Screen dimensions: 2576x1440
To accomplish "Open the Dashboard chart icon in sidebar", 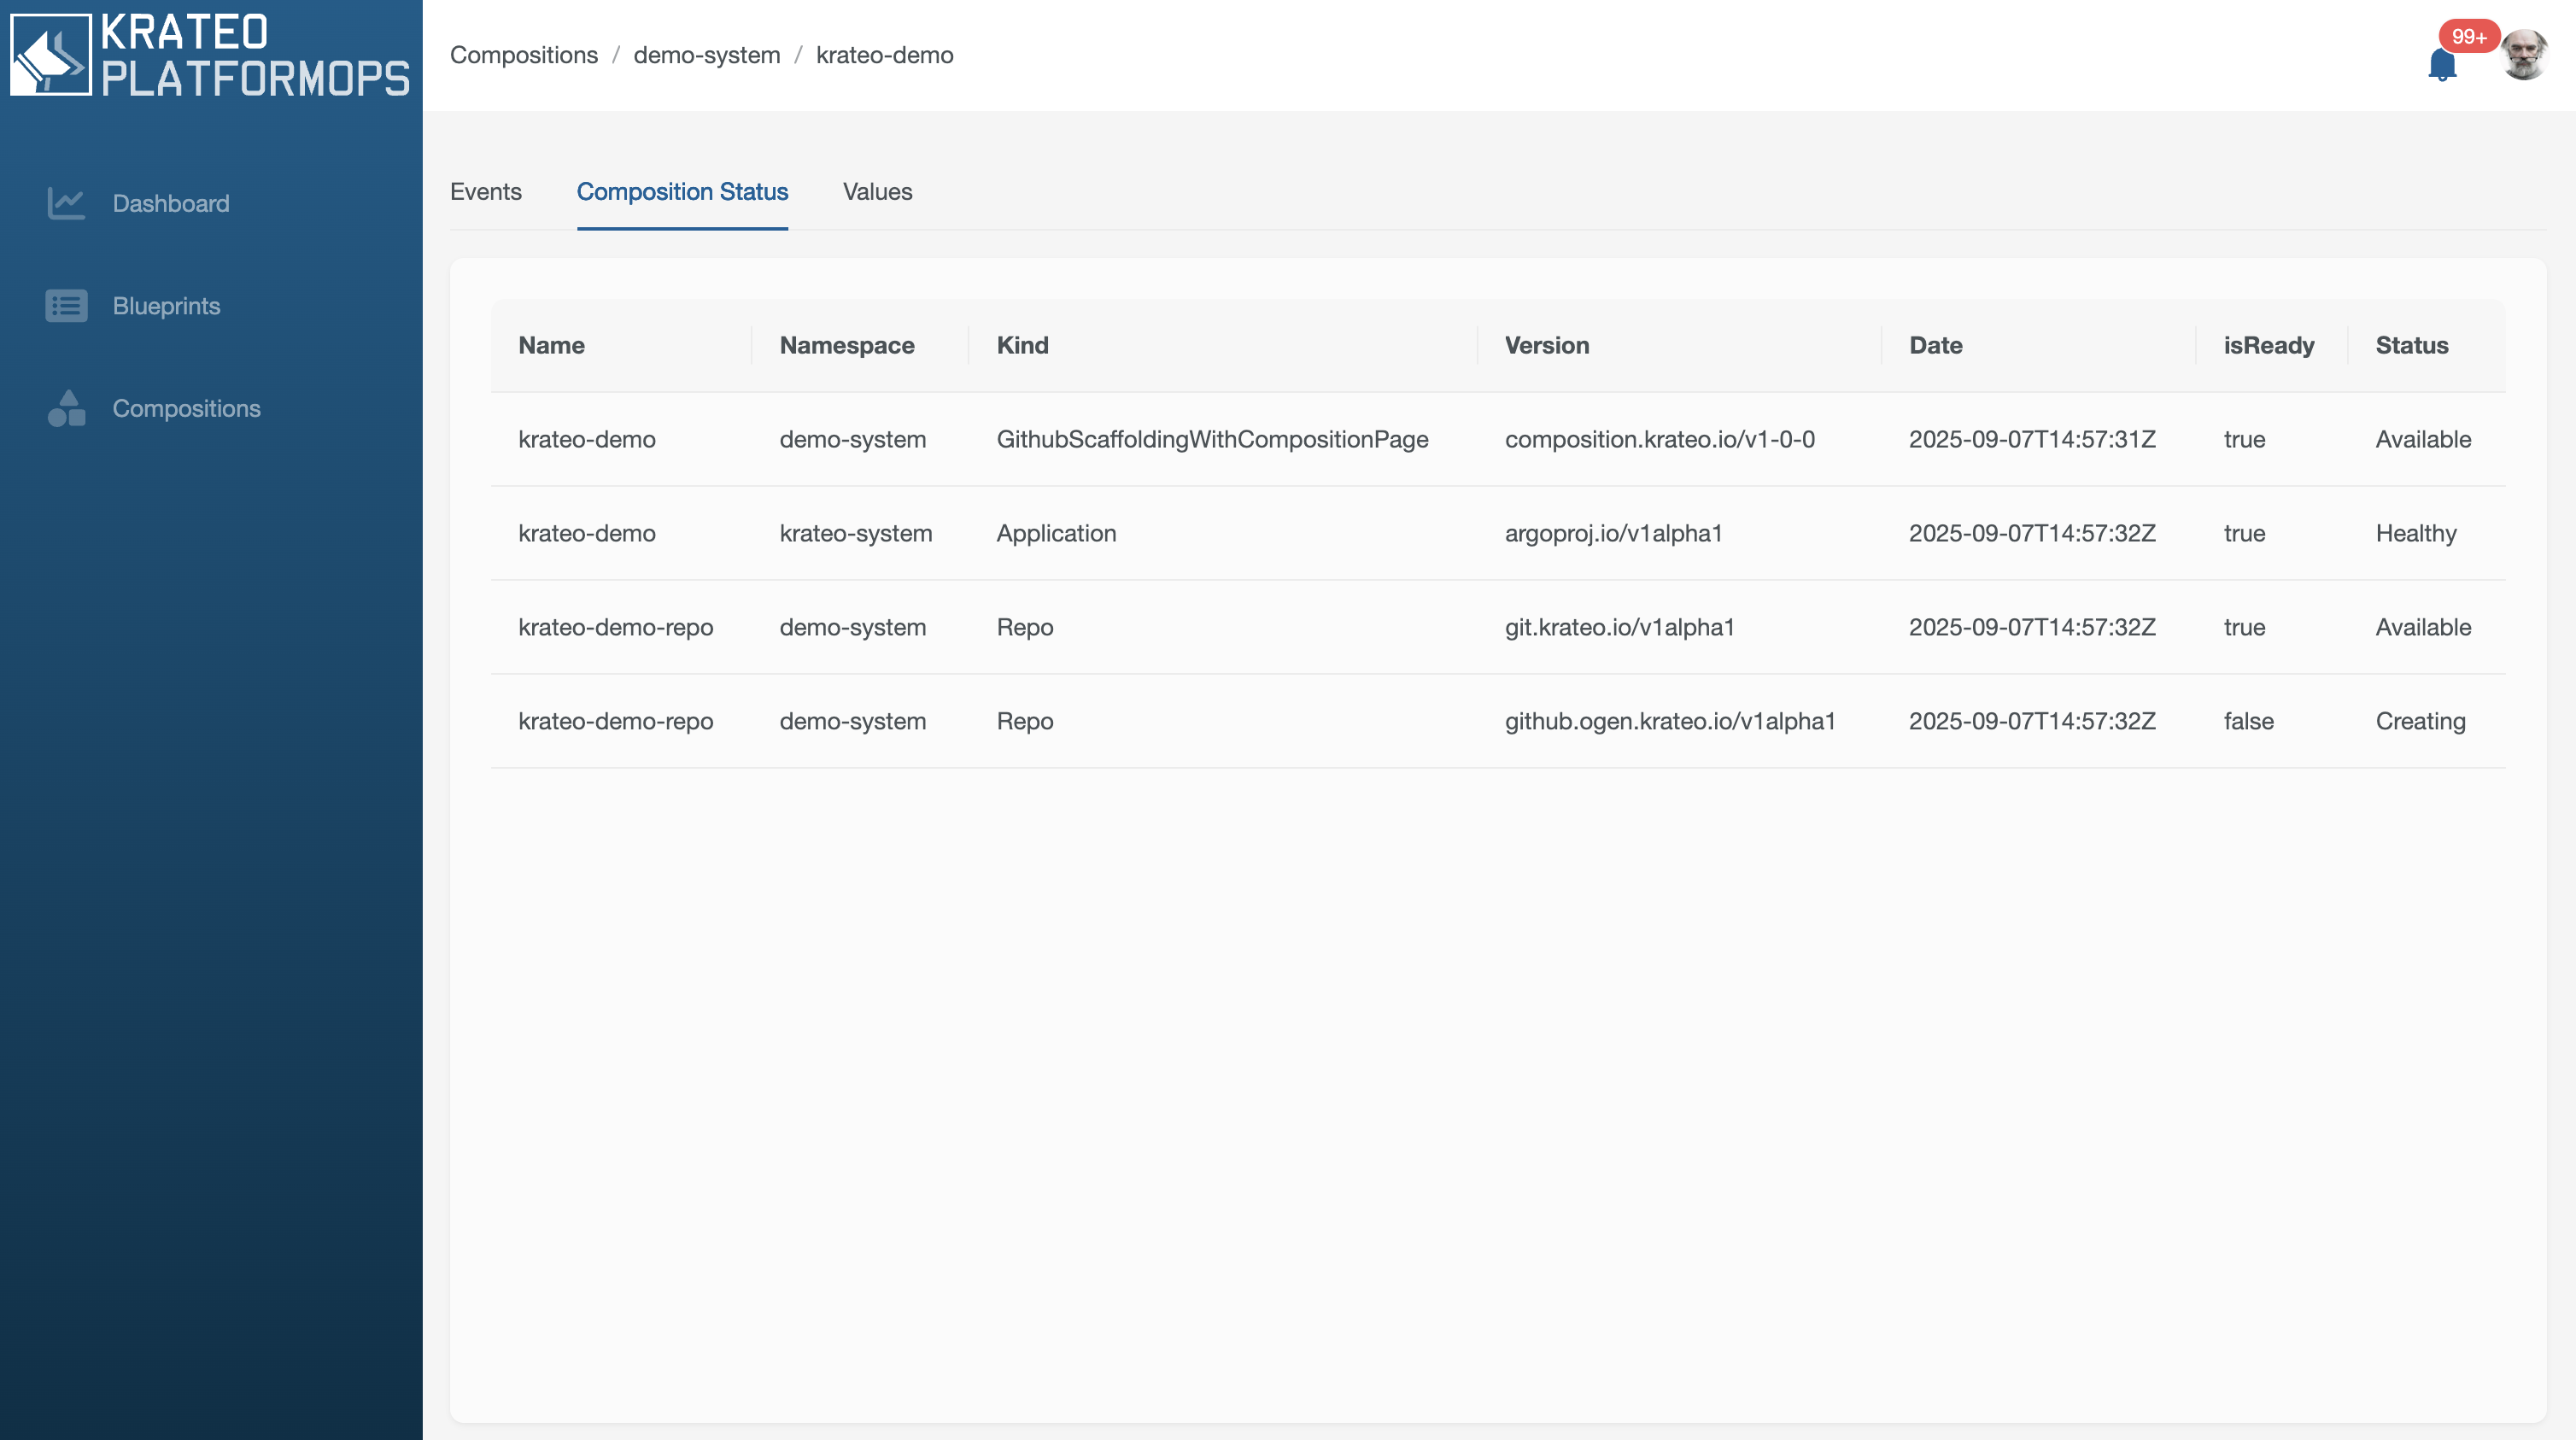I will [x=67, y=204].
